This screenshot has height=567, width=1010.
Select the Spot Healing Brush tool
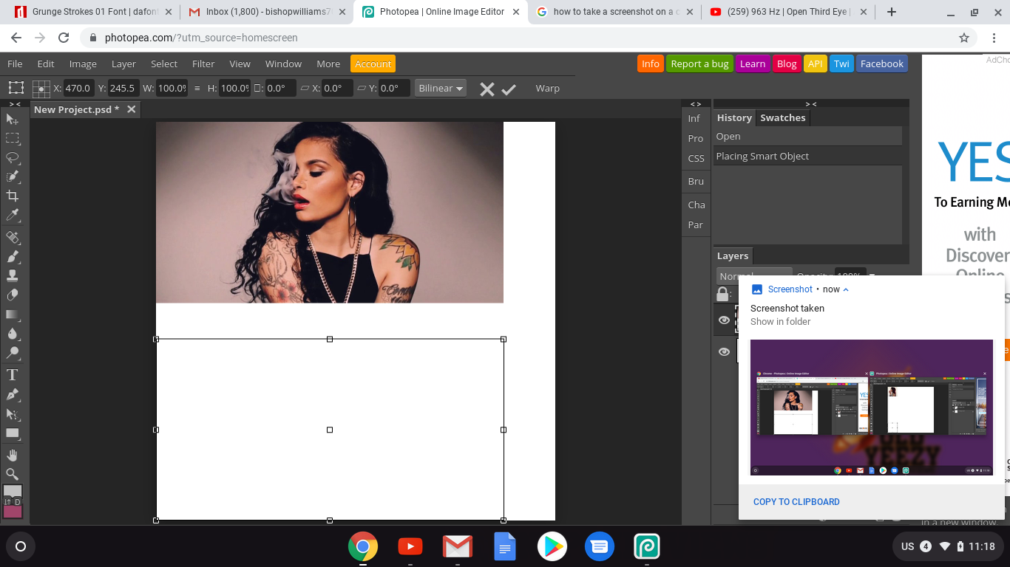(13, 237)
